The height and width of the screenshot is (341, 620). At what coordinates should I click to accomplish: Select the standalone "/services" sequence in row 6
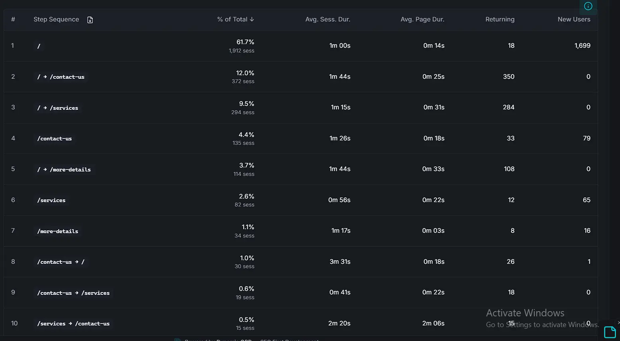(51, 200)
